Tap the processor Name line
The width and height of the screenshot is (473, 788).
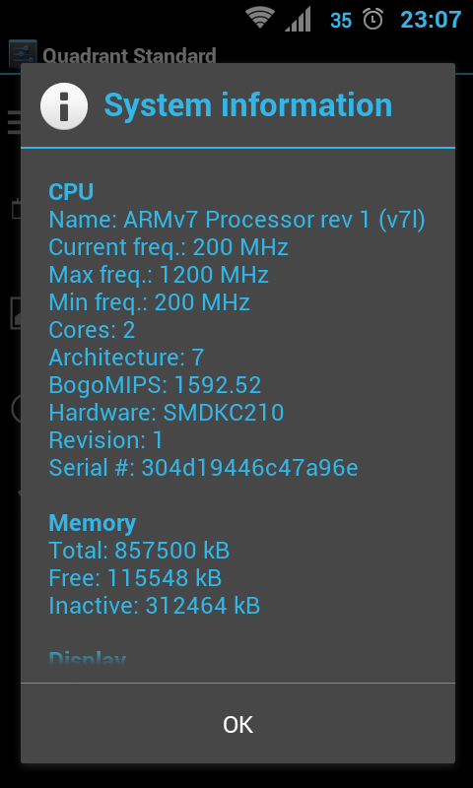point(236,220)
